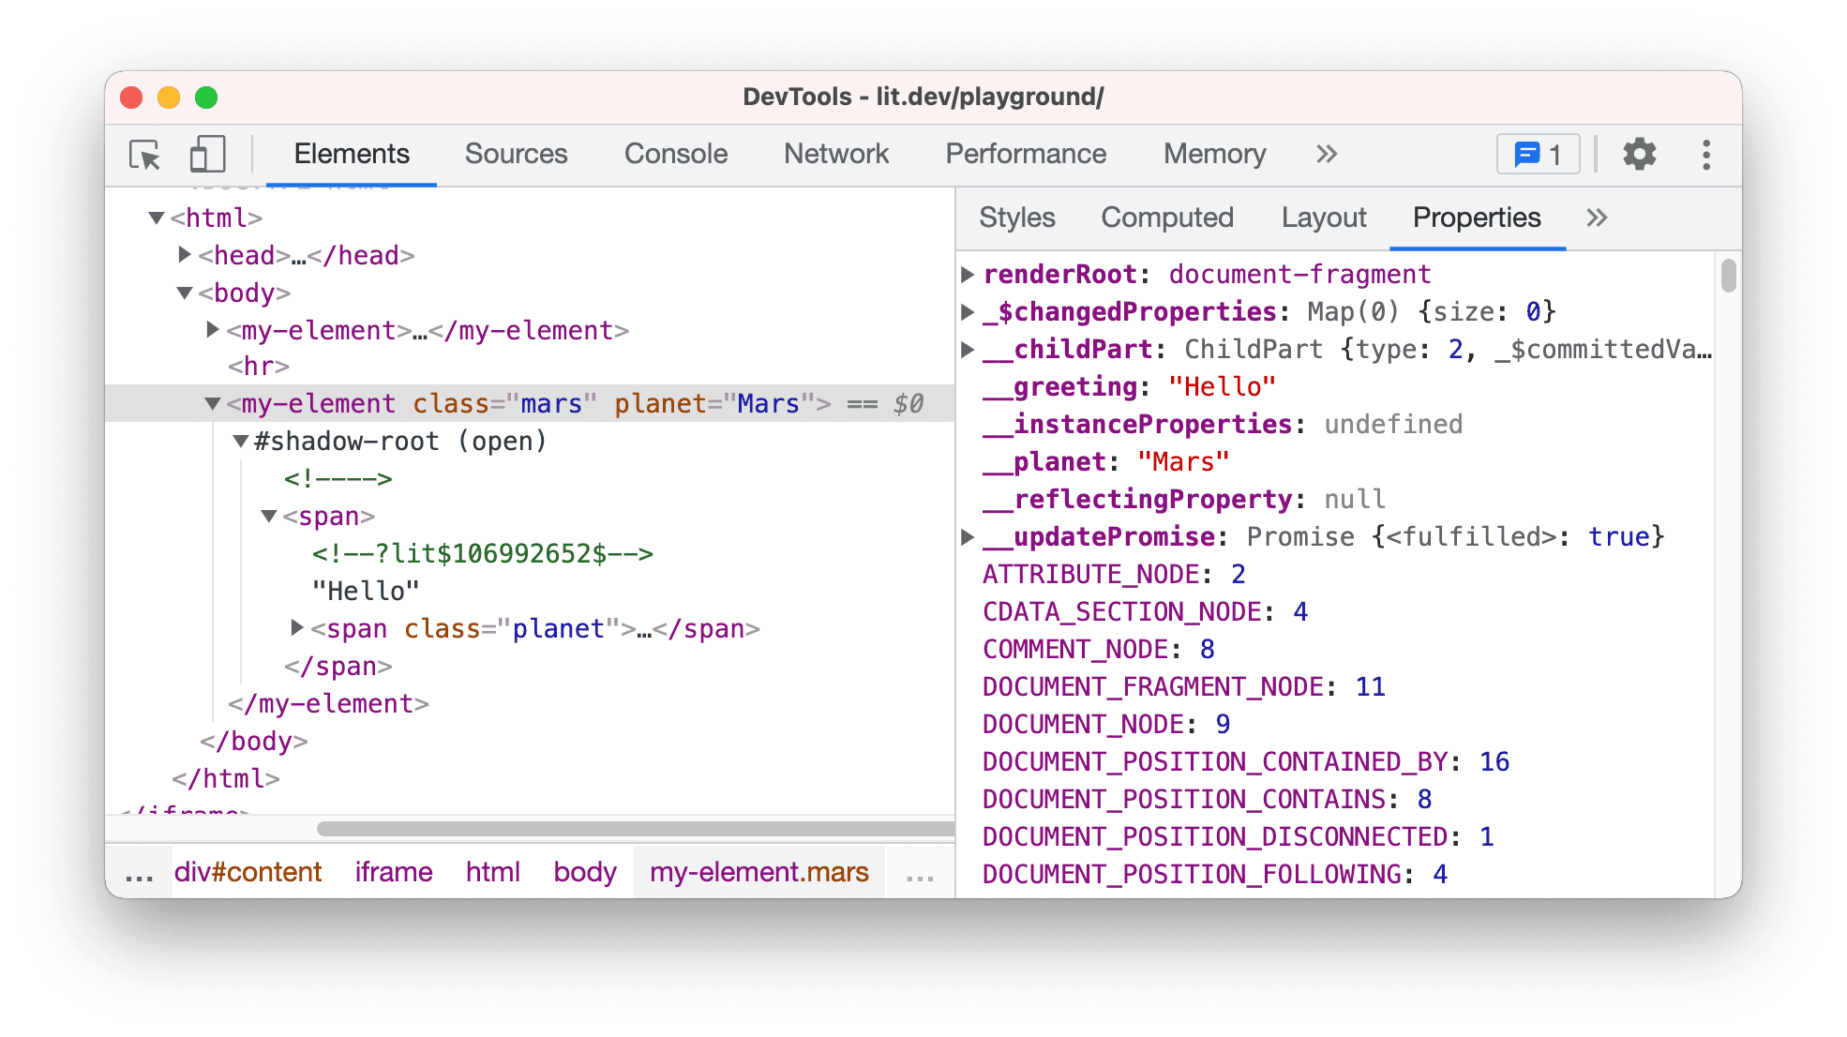Click the Elements panel tab
Viewport: 1847px width, 1037px height.
pyautogui.click(x=353, y=151)
